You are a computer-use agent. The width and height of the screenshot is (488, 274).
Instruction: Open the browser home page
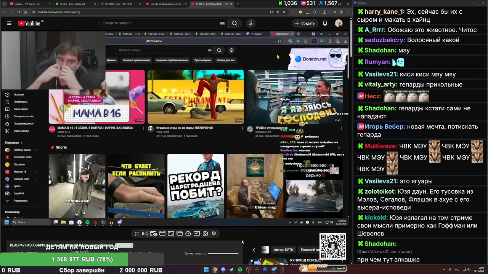pos(25,12)
